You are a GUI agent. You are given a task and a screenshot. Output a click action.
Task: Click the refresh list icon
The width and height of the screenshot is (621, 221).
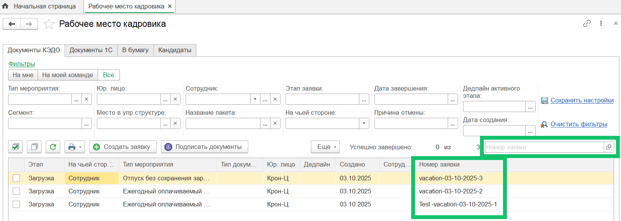[53, 147]
